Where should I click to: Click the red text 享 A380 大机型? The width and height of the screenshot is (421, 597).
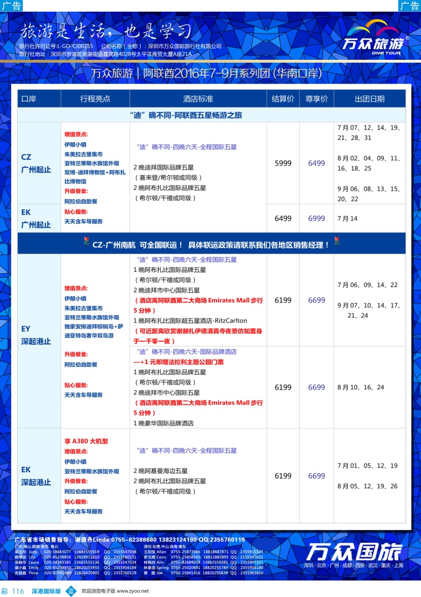tap(86, 441)
